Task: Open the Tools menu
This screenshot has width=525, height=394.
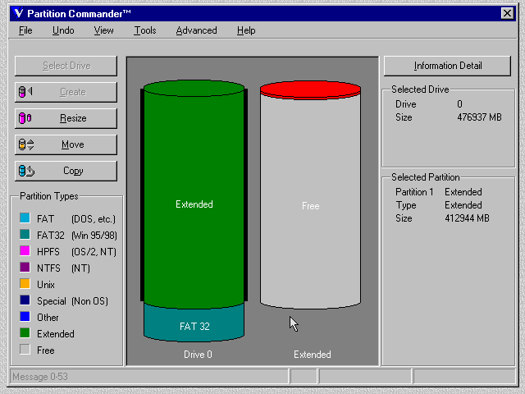Action: (145, 30)
